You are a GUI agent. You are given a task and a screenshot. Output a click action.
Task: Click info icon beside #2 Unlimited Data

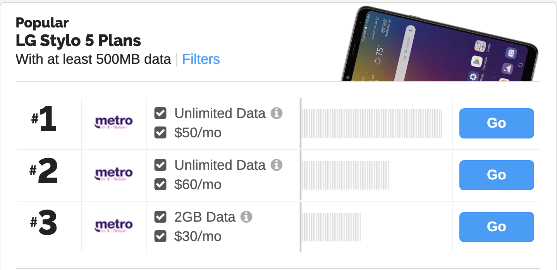click(x=276, y=165)
